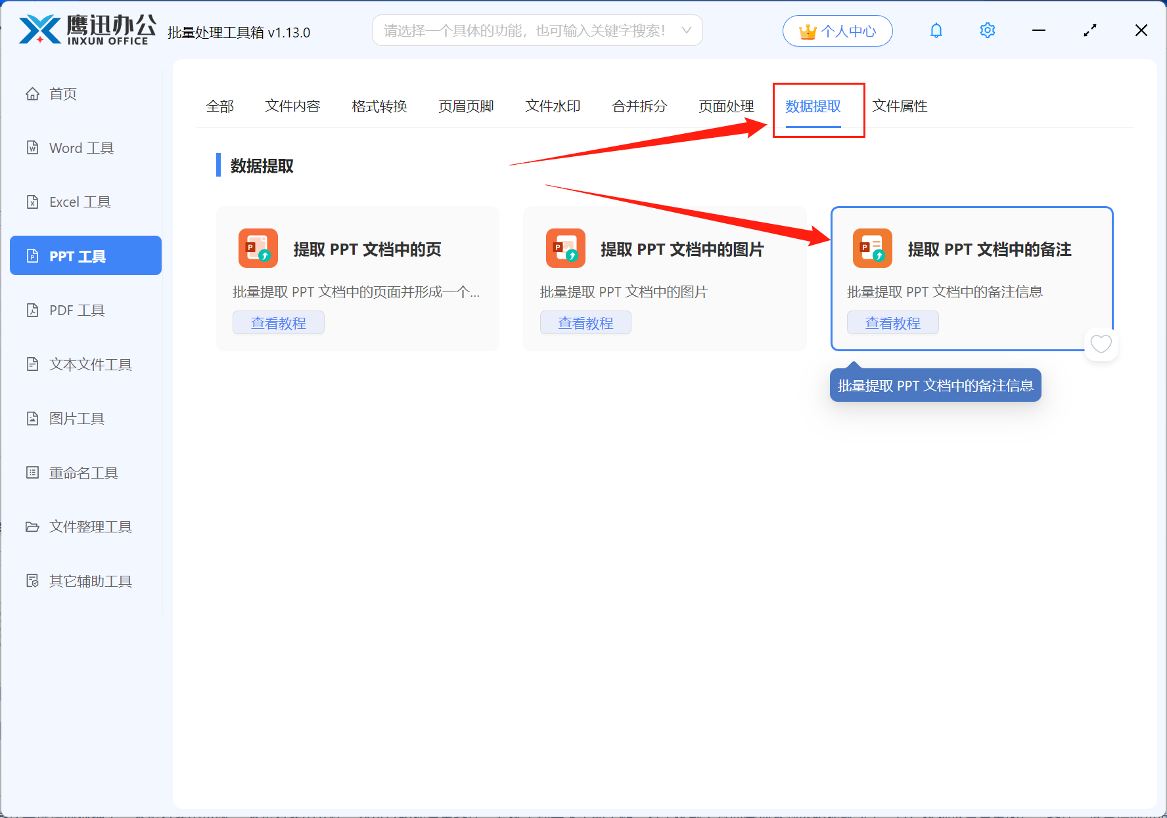The width and height of the screenshot is (1167, 818).
Task: Switch to the 格式转换 tab
Action: tap(379, 106)
